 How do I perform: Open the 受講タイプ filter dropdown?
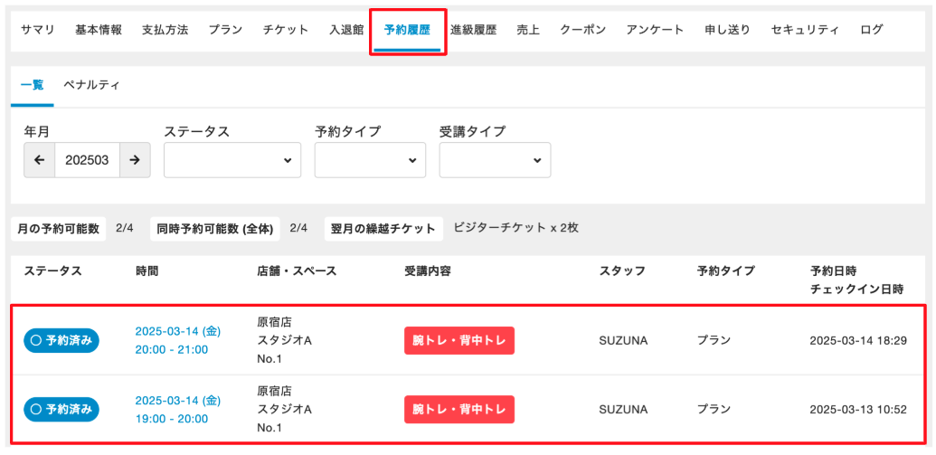pyautogui.click(x=495, y=160)
